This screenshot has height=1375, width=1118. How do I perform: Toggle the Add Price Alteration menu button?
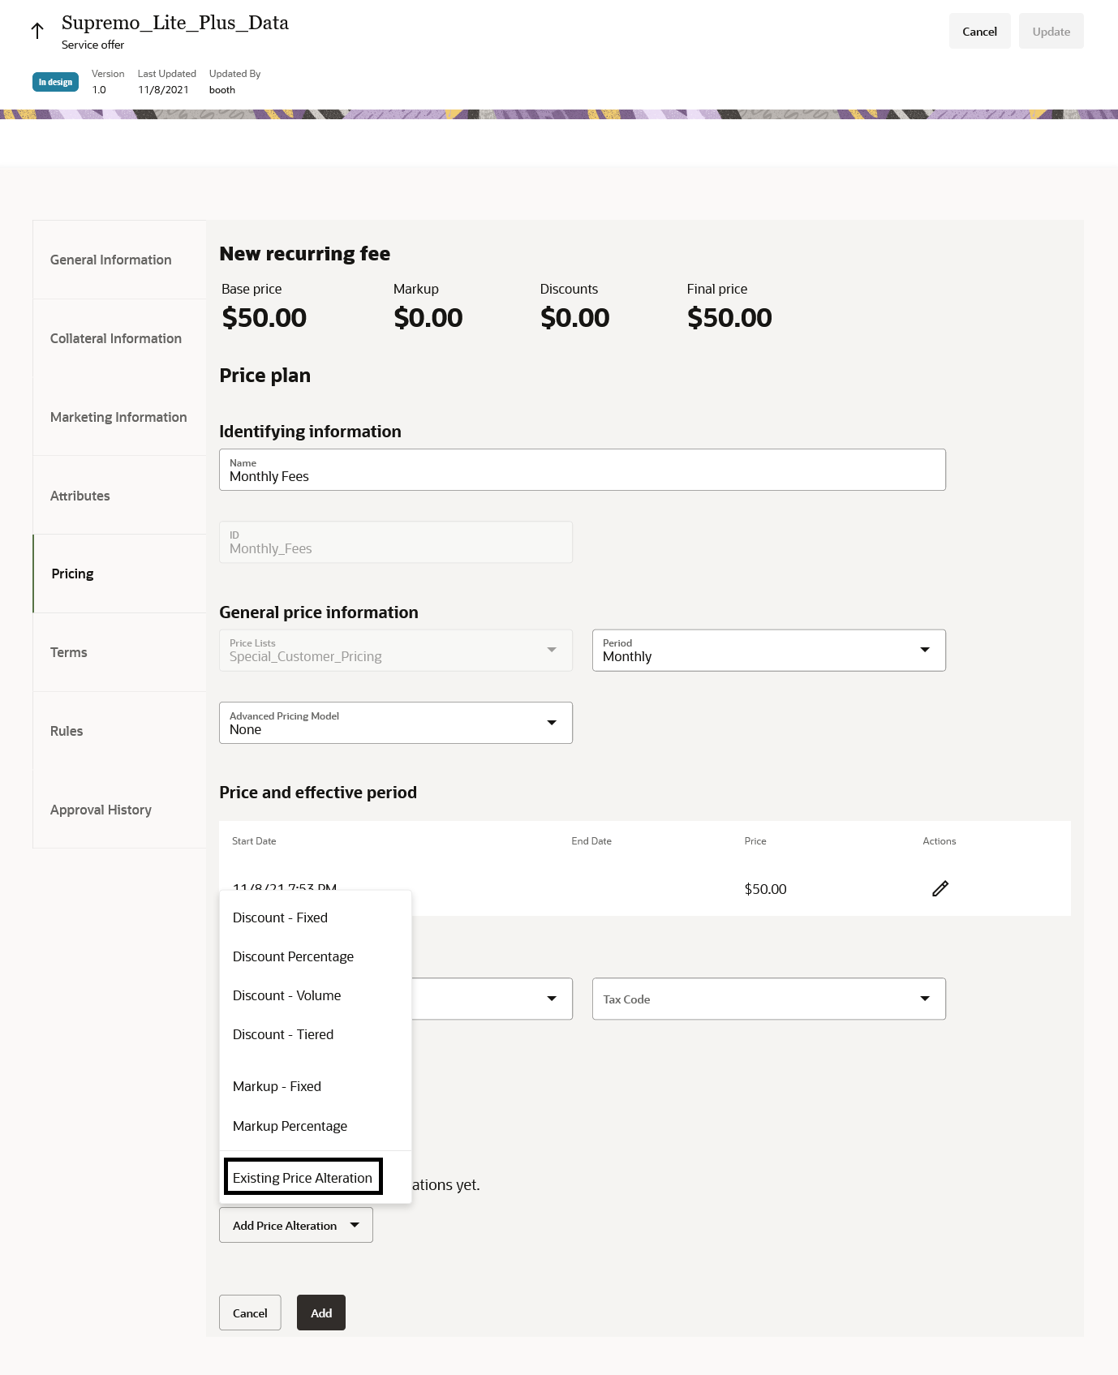coord(295,1225)
